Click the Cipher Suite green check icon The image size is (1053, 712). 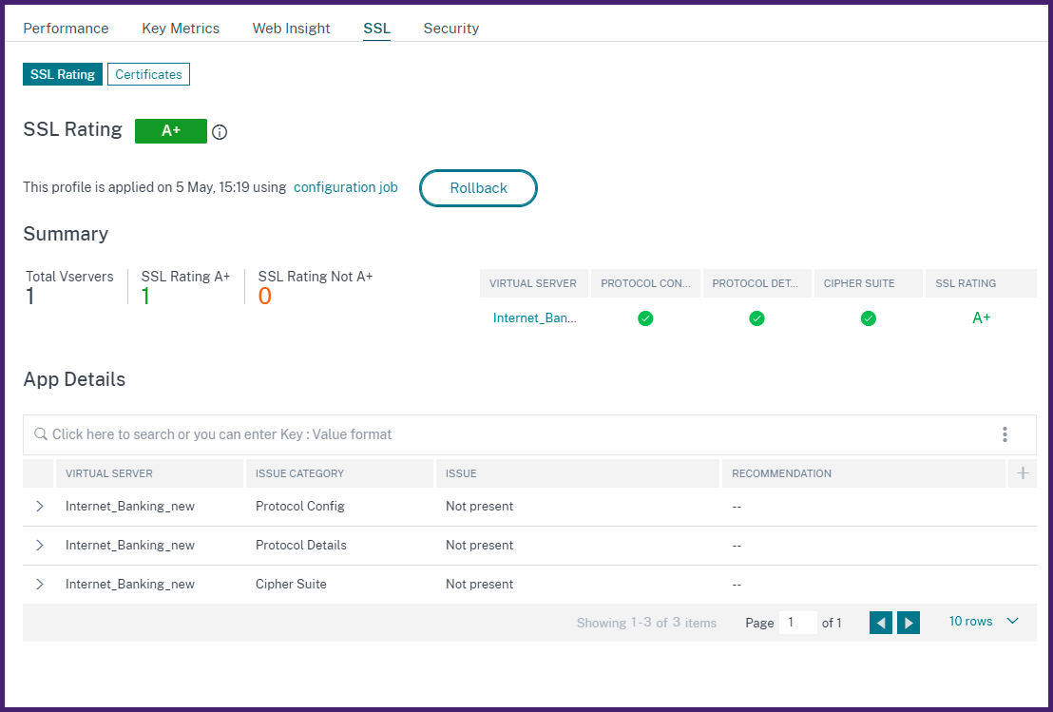[x=869, y=318]
